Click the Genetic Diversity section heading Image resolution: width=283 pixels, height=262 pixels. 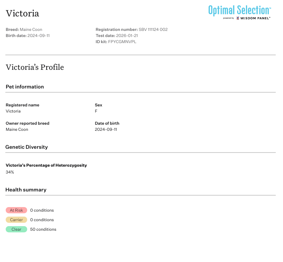coord(27,147)
